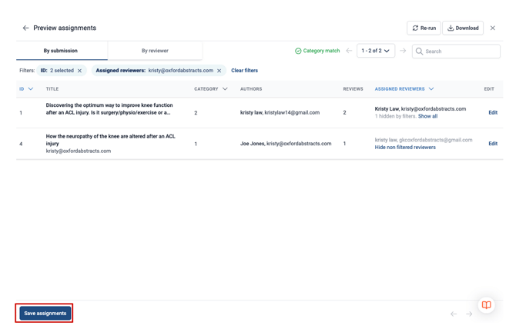The image size is (516, 329).
Task: Open the 1 - 2 of 2 page dropdown
Action: coord(376,51)
